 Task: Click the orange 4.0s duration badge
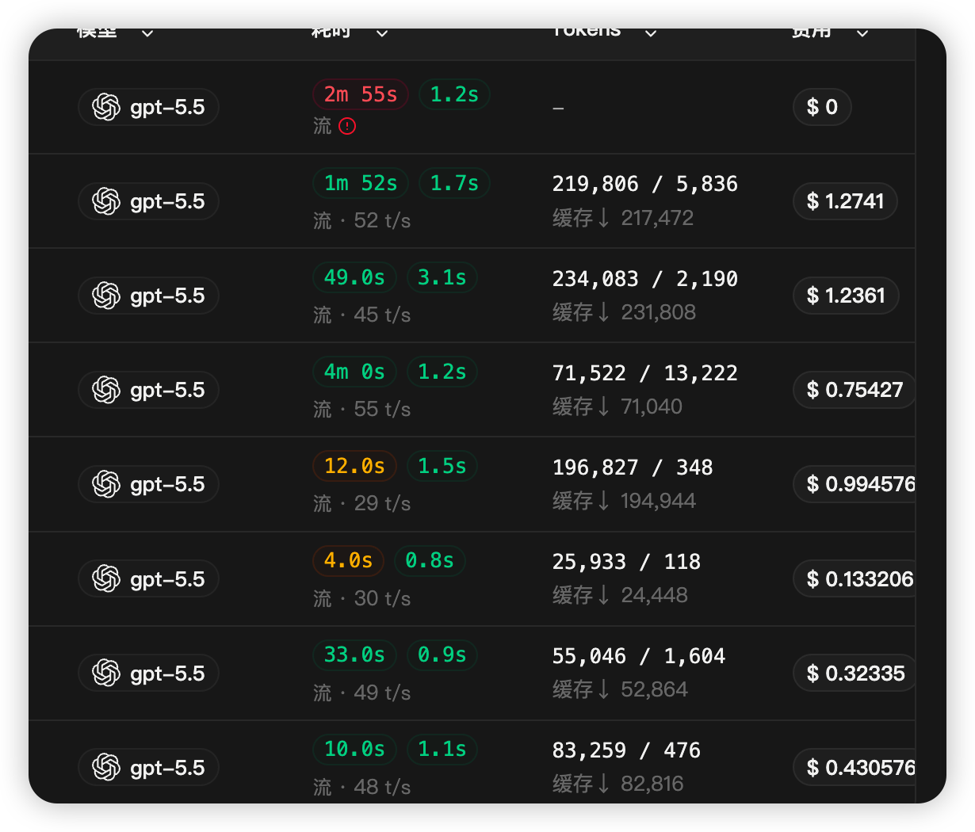click(348, 560)
